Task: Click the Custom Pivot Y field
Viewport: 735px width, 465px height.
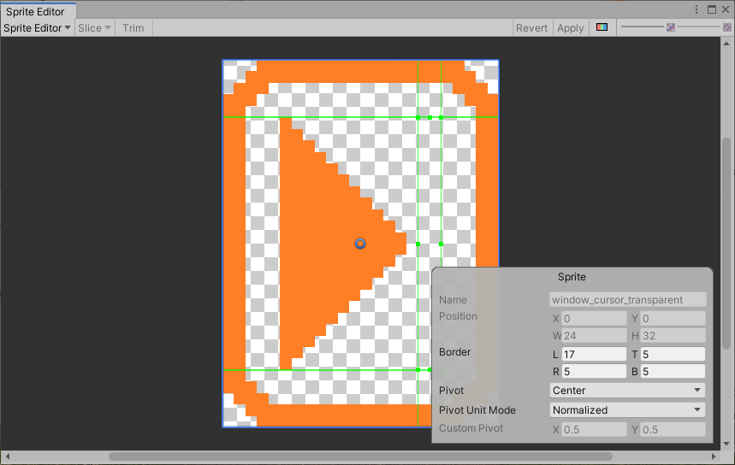Action: point(673,429)
